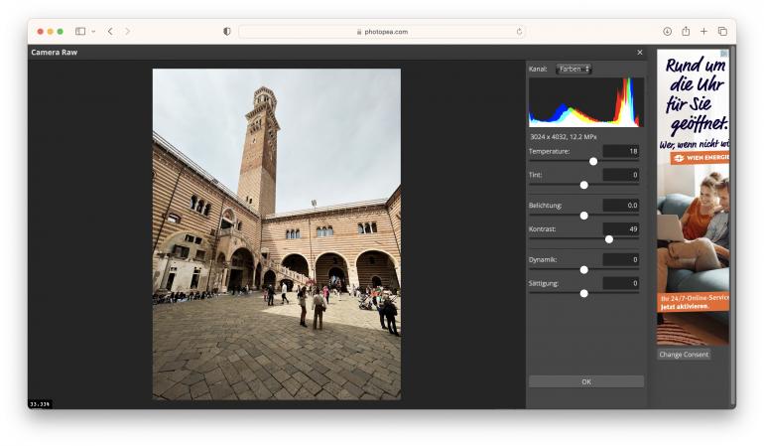Image resolution: width=764 pixels, height=446 pixels.
Task: Open the Safari downloads icon
Action: pos(667,31)
